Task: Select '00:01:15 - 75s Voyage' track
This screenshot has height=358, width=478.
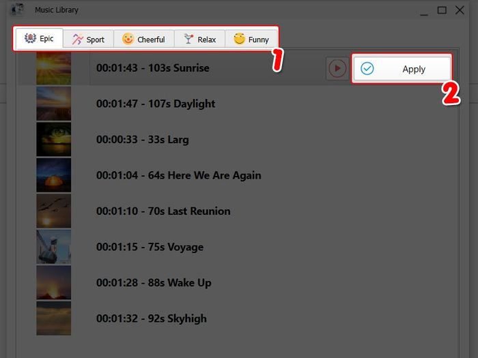Action: (150, 247)
